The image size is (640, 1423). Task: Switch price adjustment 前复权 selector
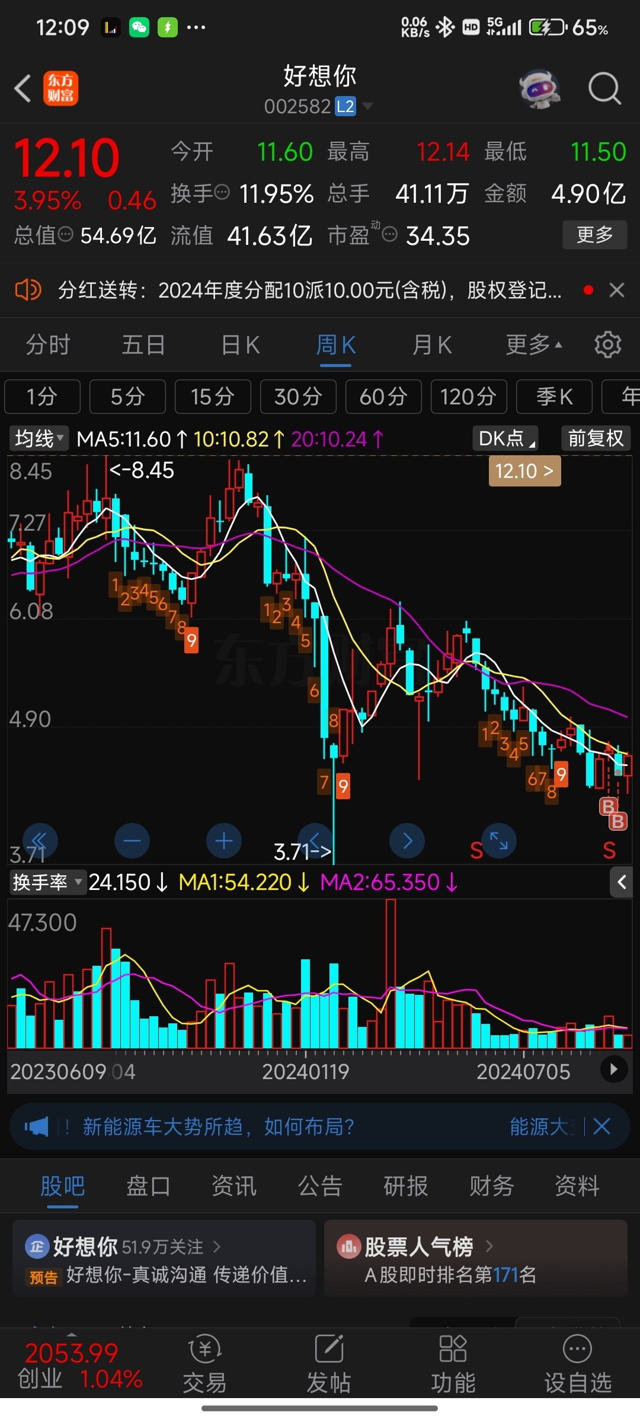point(596,439)
